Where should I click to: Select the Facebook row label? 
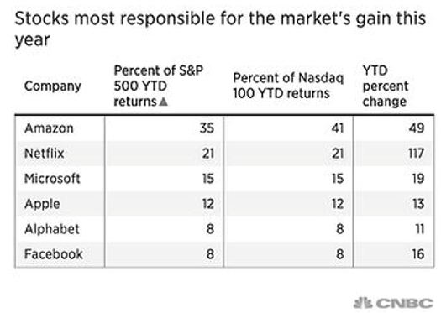pos(54,254)
